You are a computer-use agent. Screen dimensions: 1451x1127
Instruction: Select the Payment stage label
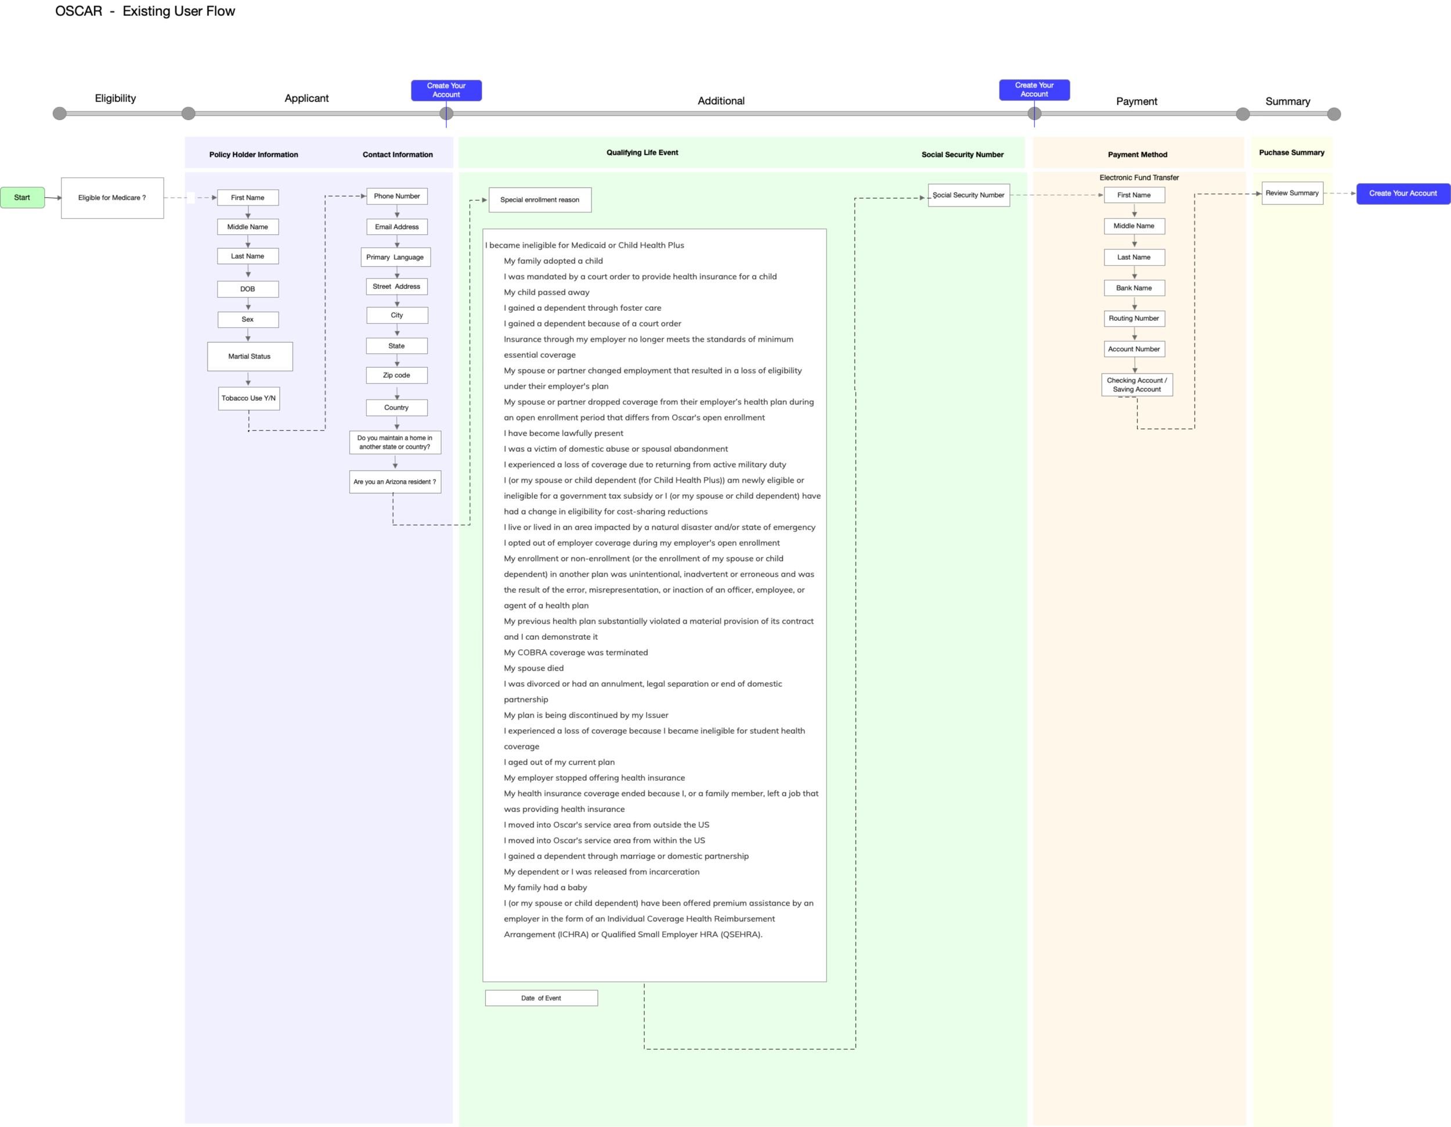(1137, 102)
